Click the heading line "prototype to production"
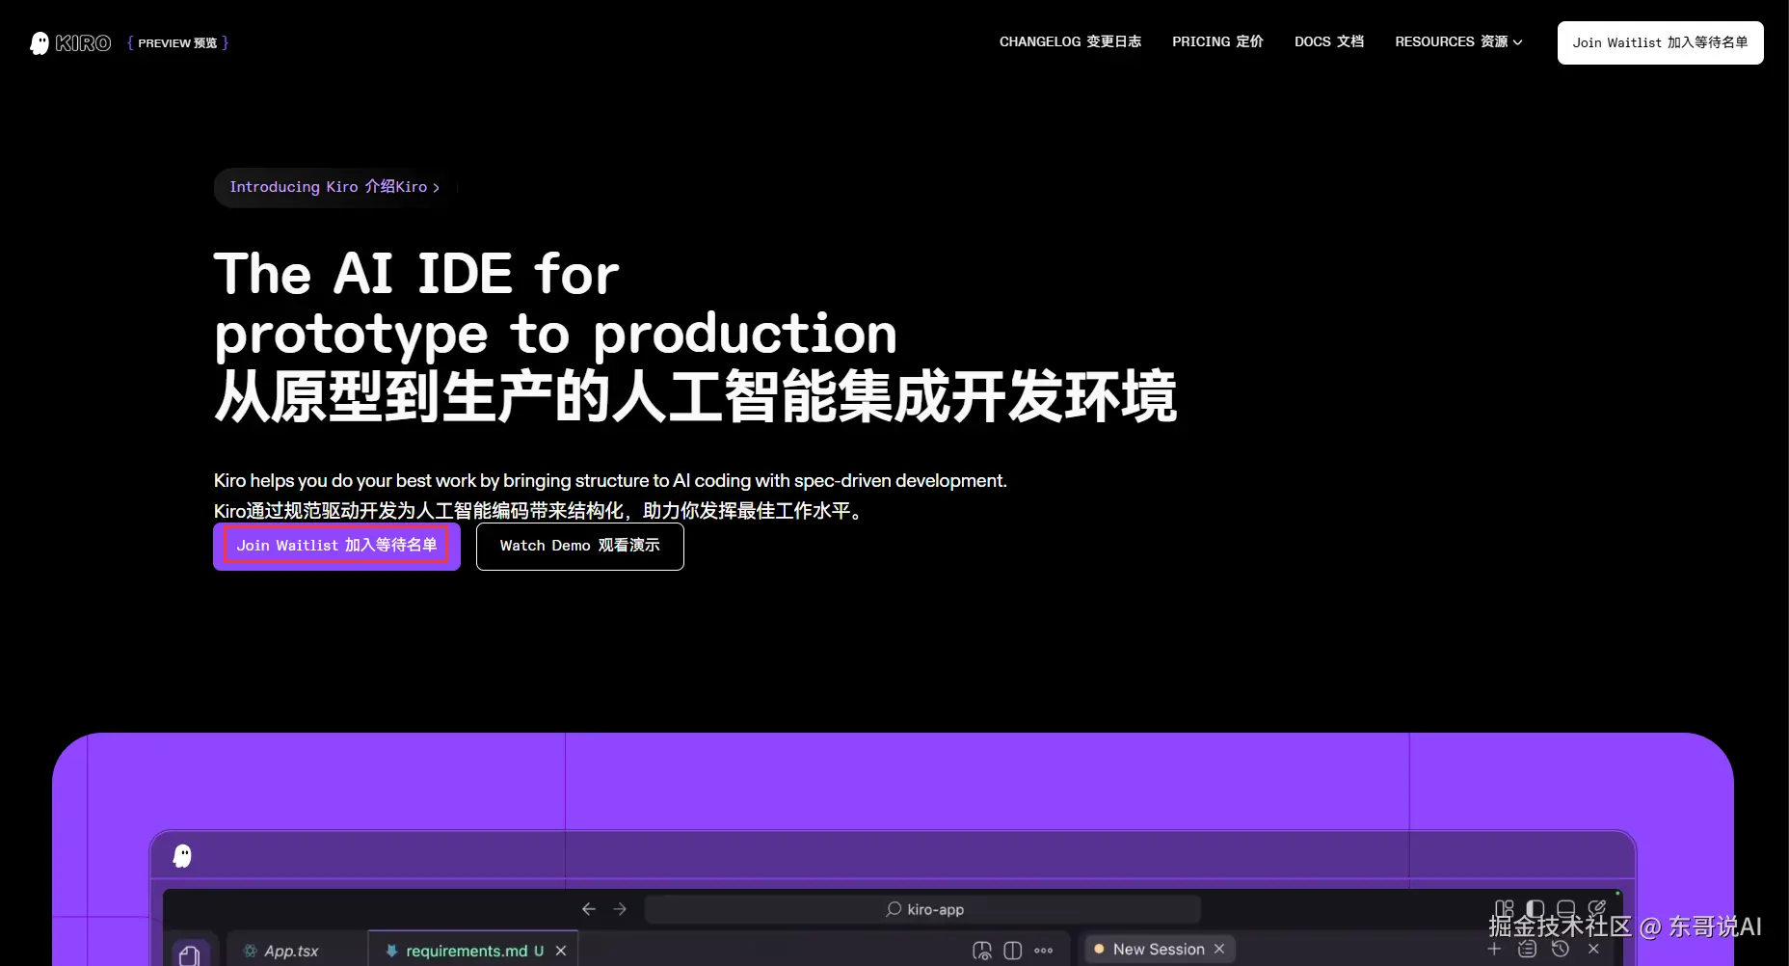Image resolution: width=1789 pixels, height=966 pixels. (x=555, y=335)
